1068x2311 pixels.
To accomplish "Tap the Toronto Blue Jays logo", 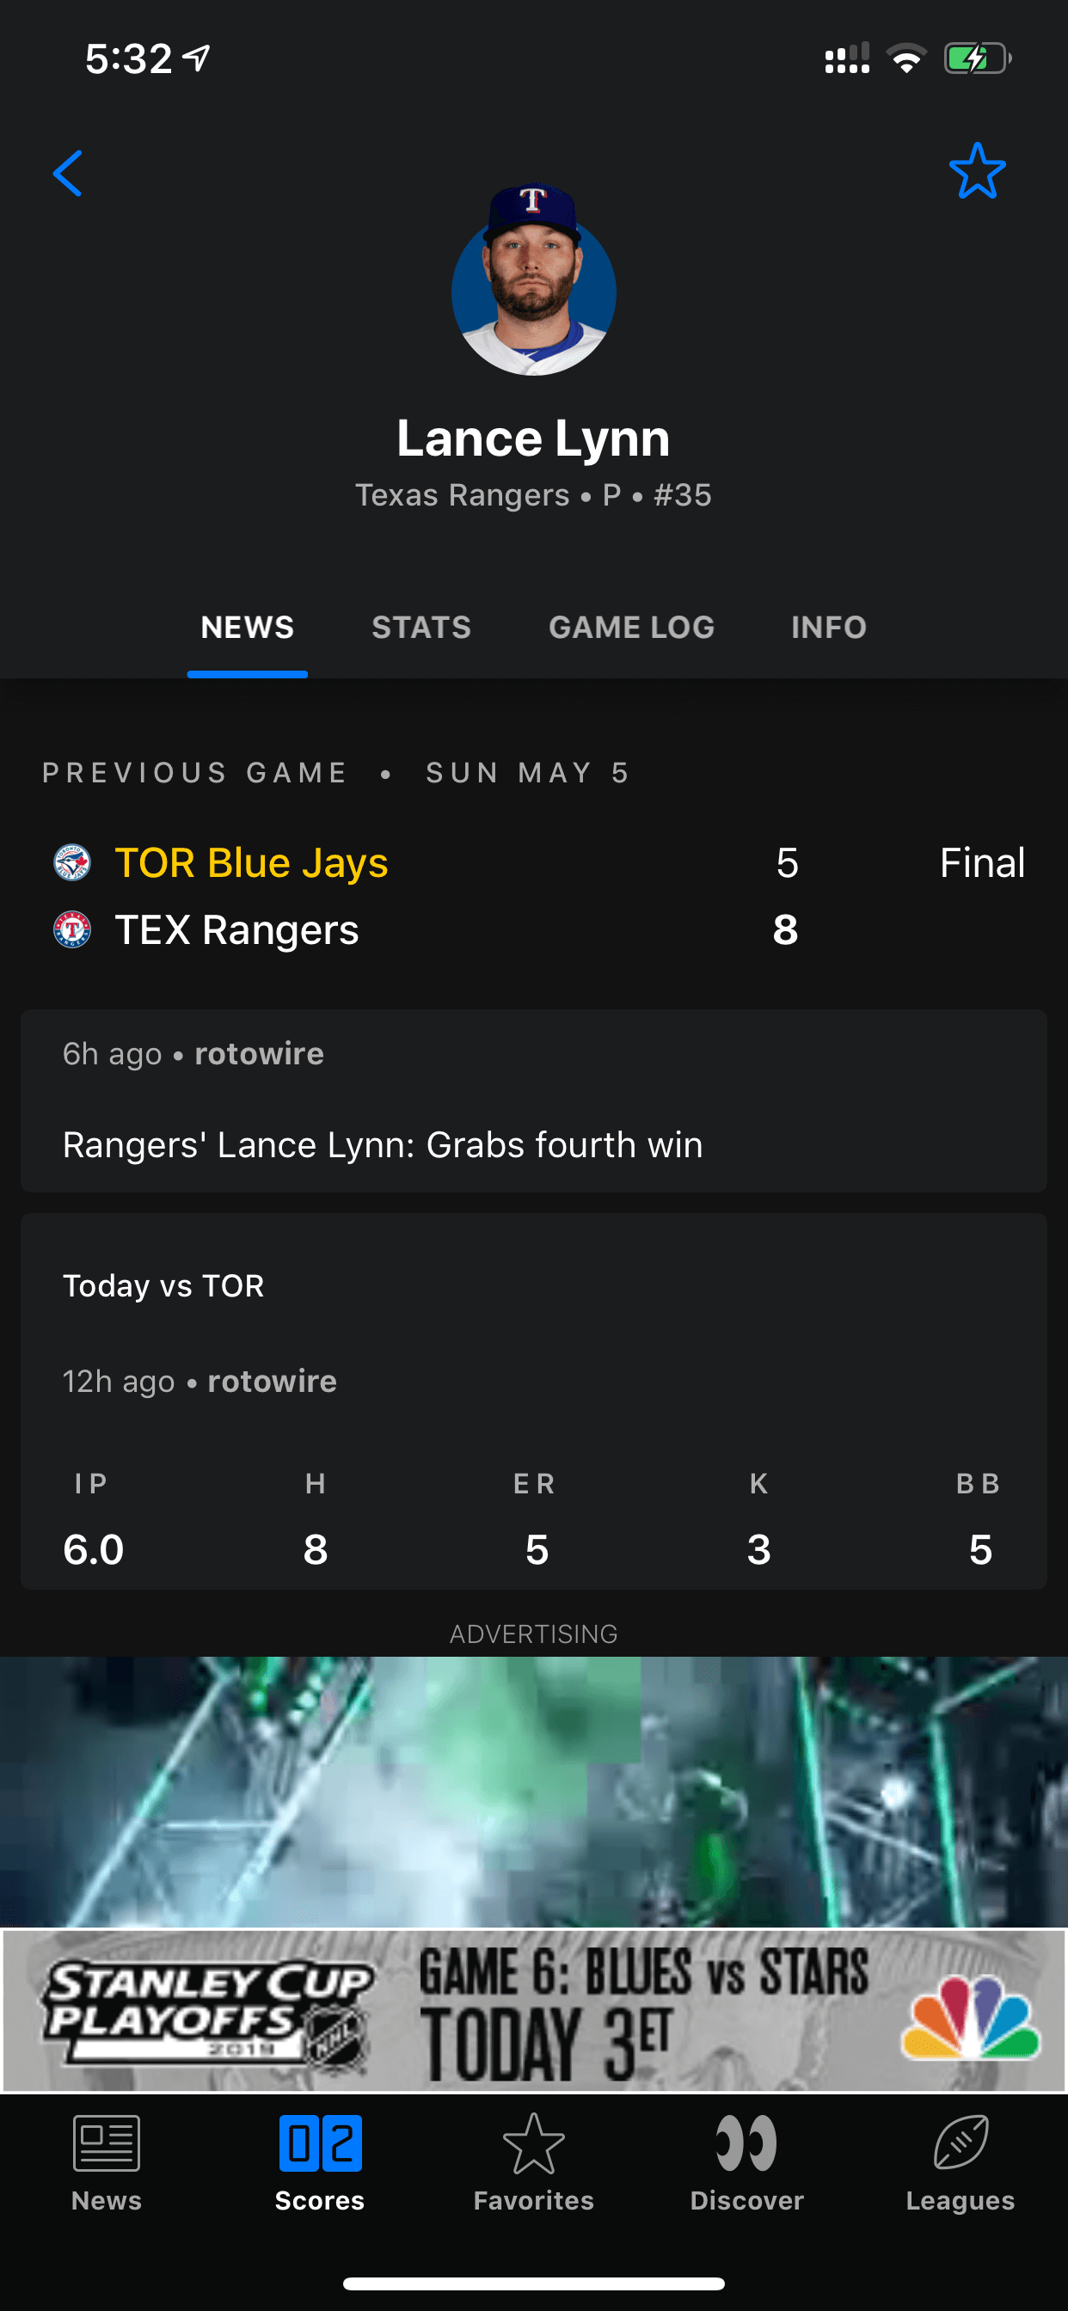I will click(x=71, y=862).
